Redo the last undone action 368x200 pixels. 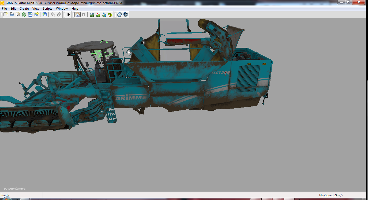(x=59, y=14)
